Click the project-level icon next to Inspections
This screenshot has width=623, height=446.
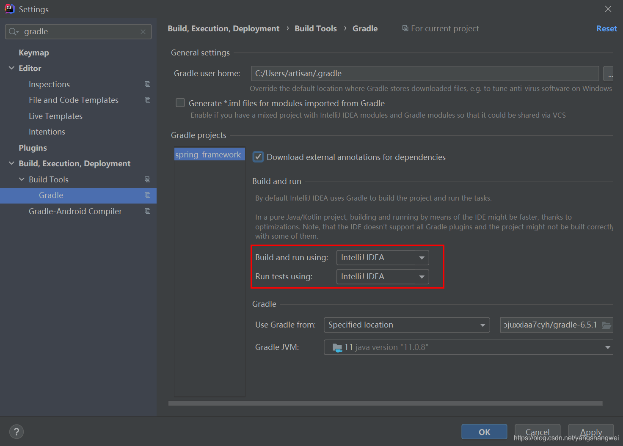pyautogui.click(x=147, y=84)
